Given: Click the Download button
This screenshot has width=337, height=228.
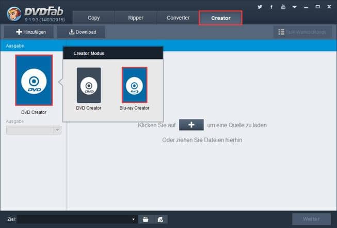Looking at the screenshot, I should (x=81, y=32).
